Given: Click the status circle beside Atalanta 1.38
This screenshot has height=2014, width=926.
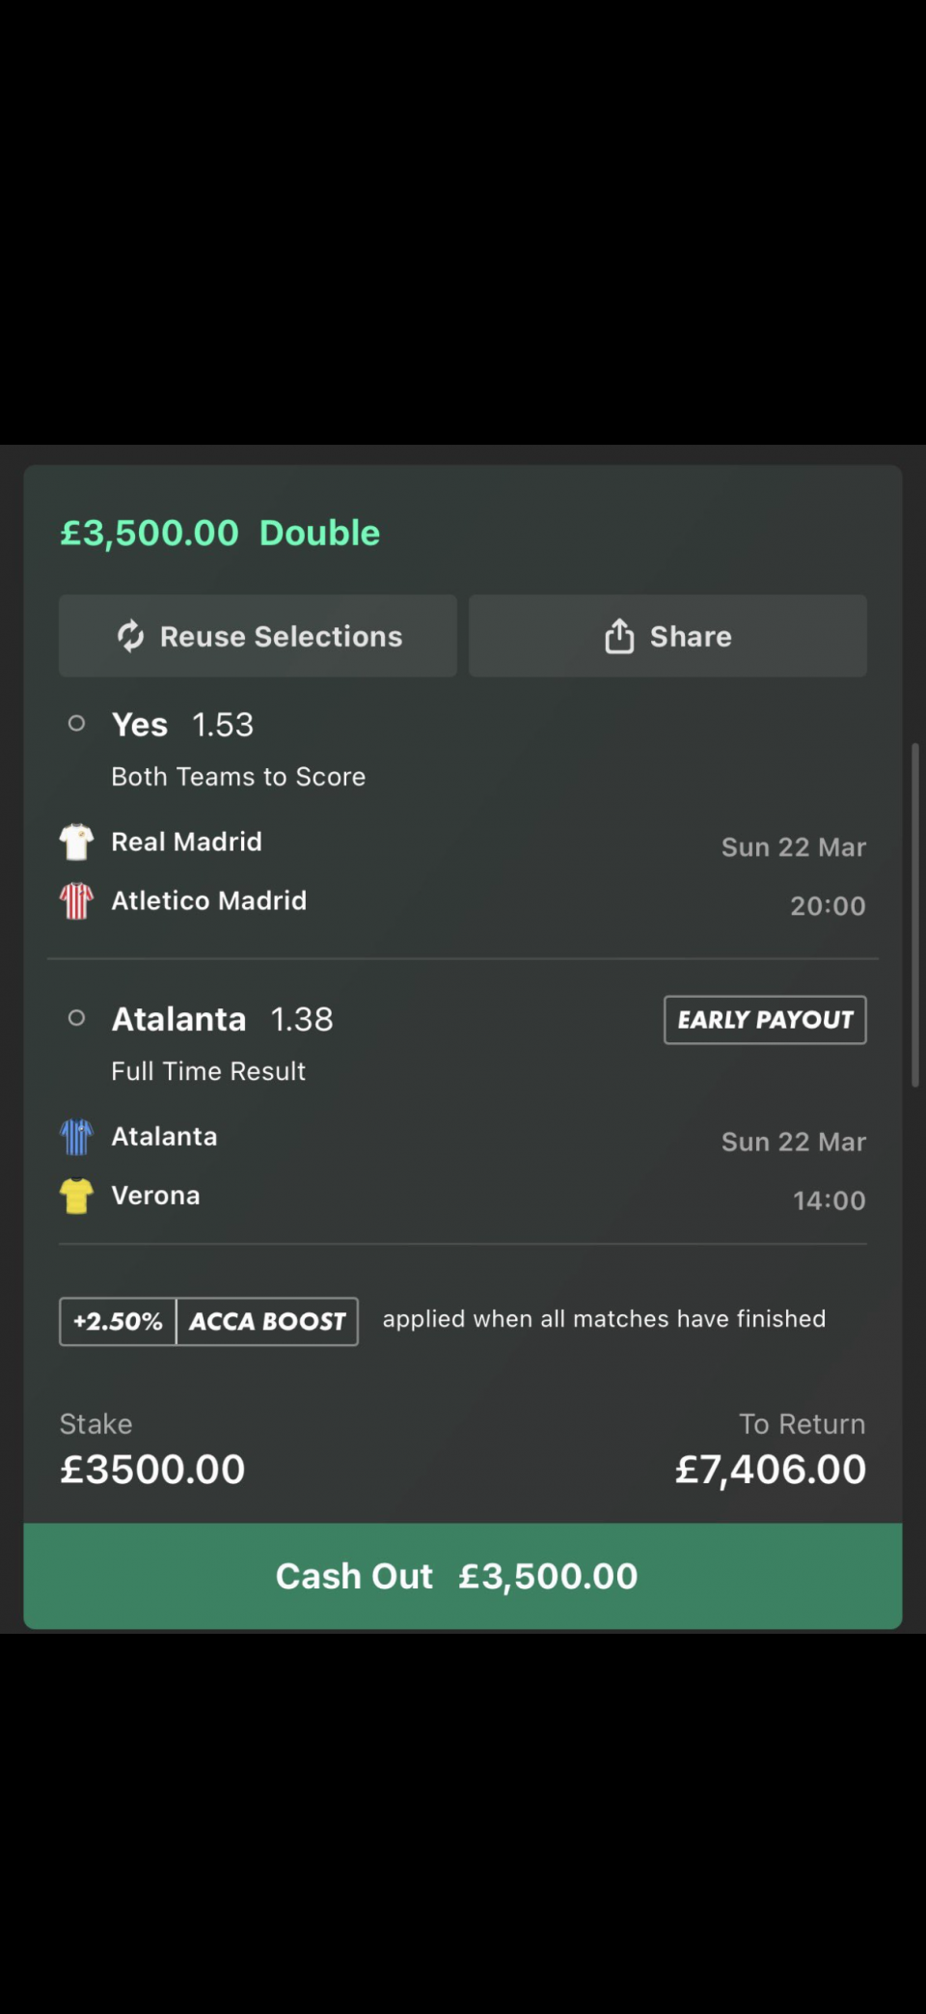Looking at the screenshot, I should (77, 1018).
